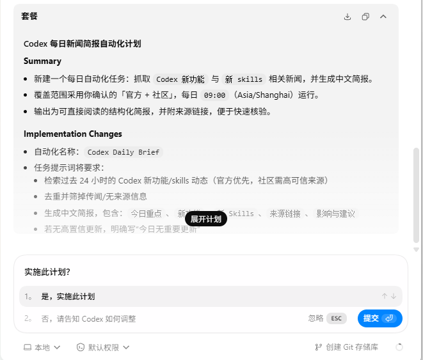The width and height of the screenshot is (423, 360).
Task: Click the 影响与建议 tag
Action: click(x=335, y=214)
